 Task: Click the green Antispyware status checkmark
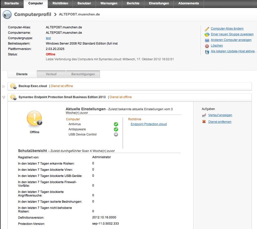tap(116, 129)
